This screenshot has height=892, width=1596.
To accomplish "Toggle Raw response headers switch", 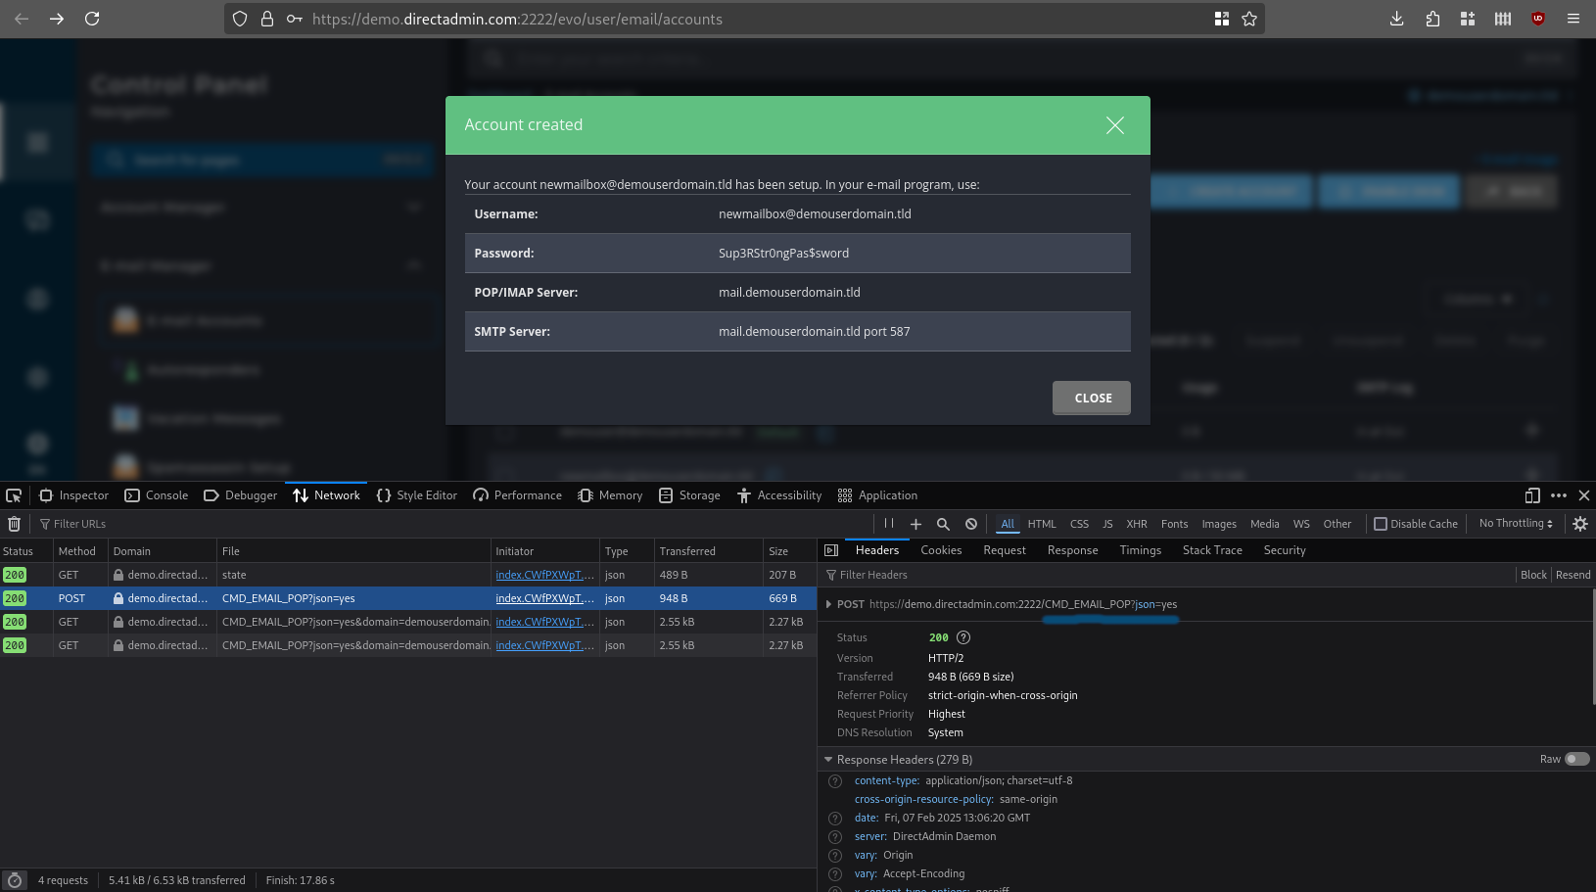I will click(1576, 759).
